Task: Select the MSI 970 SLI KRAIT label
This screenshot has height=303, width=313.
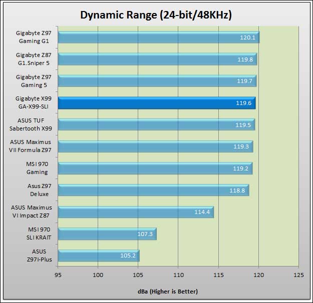Action: pyautogui.click(x=39, y=233)
